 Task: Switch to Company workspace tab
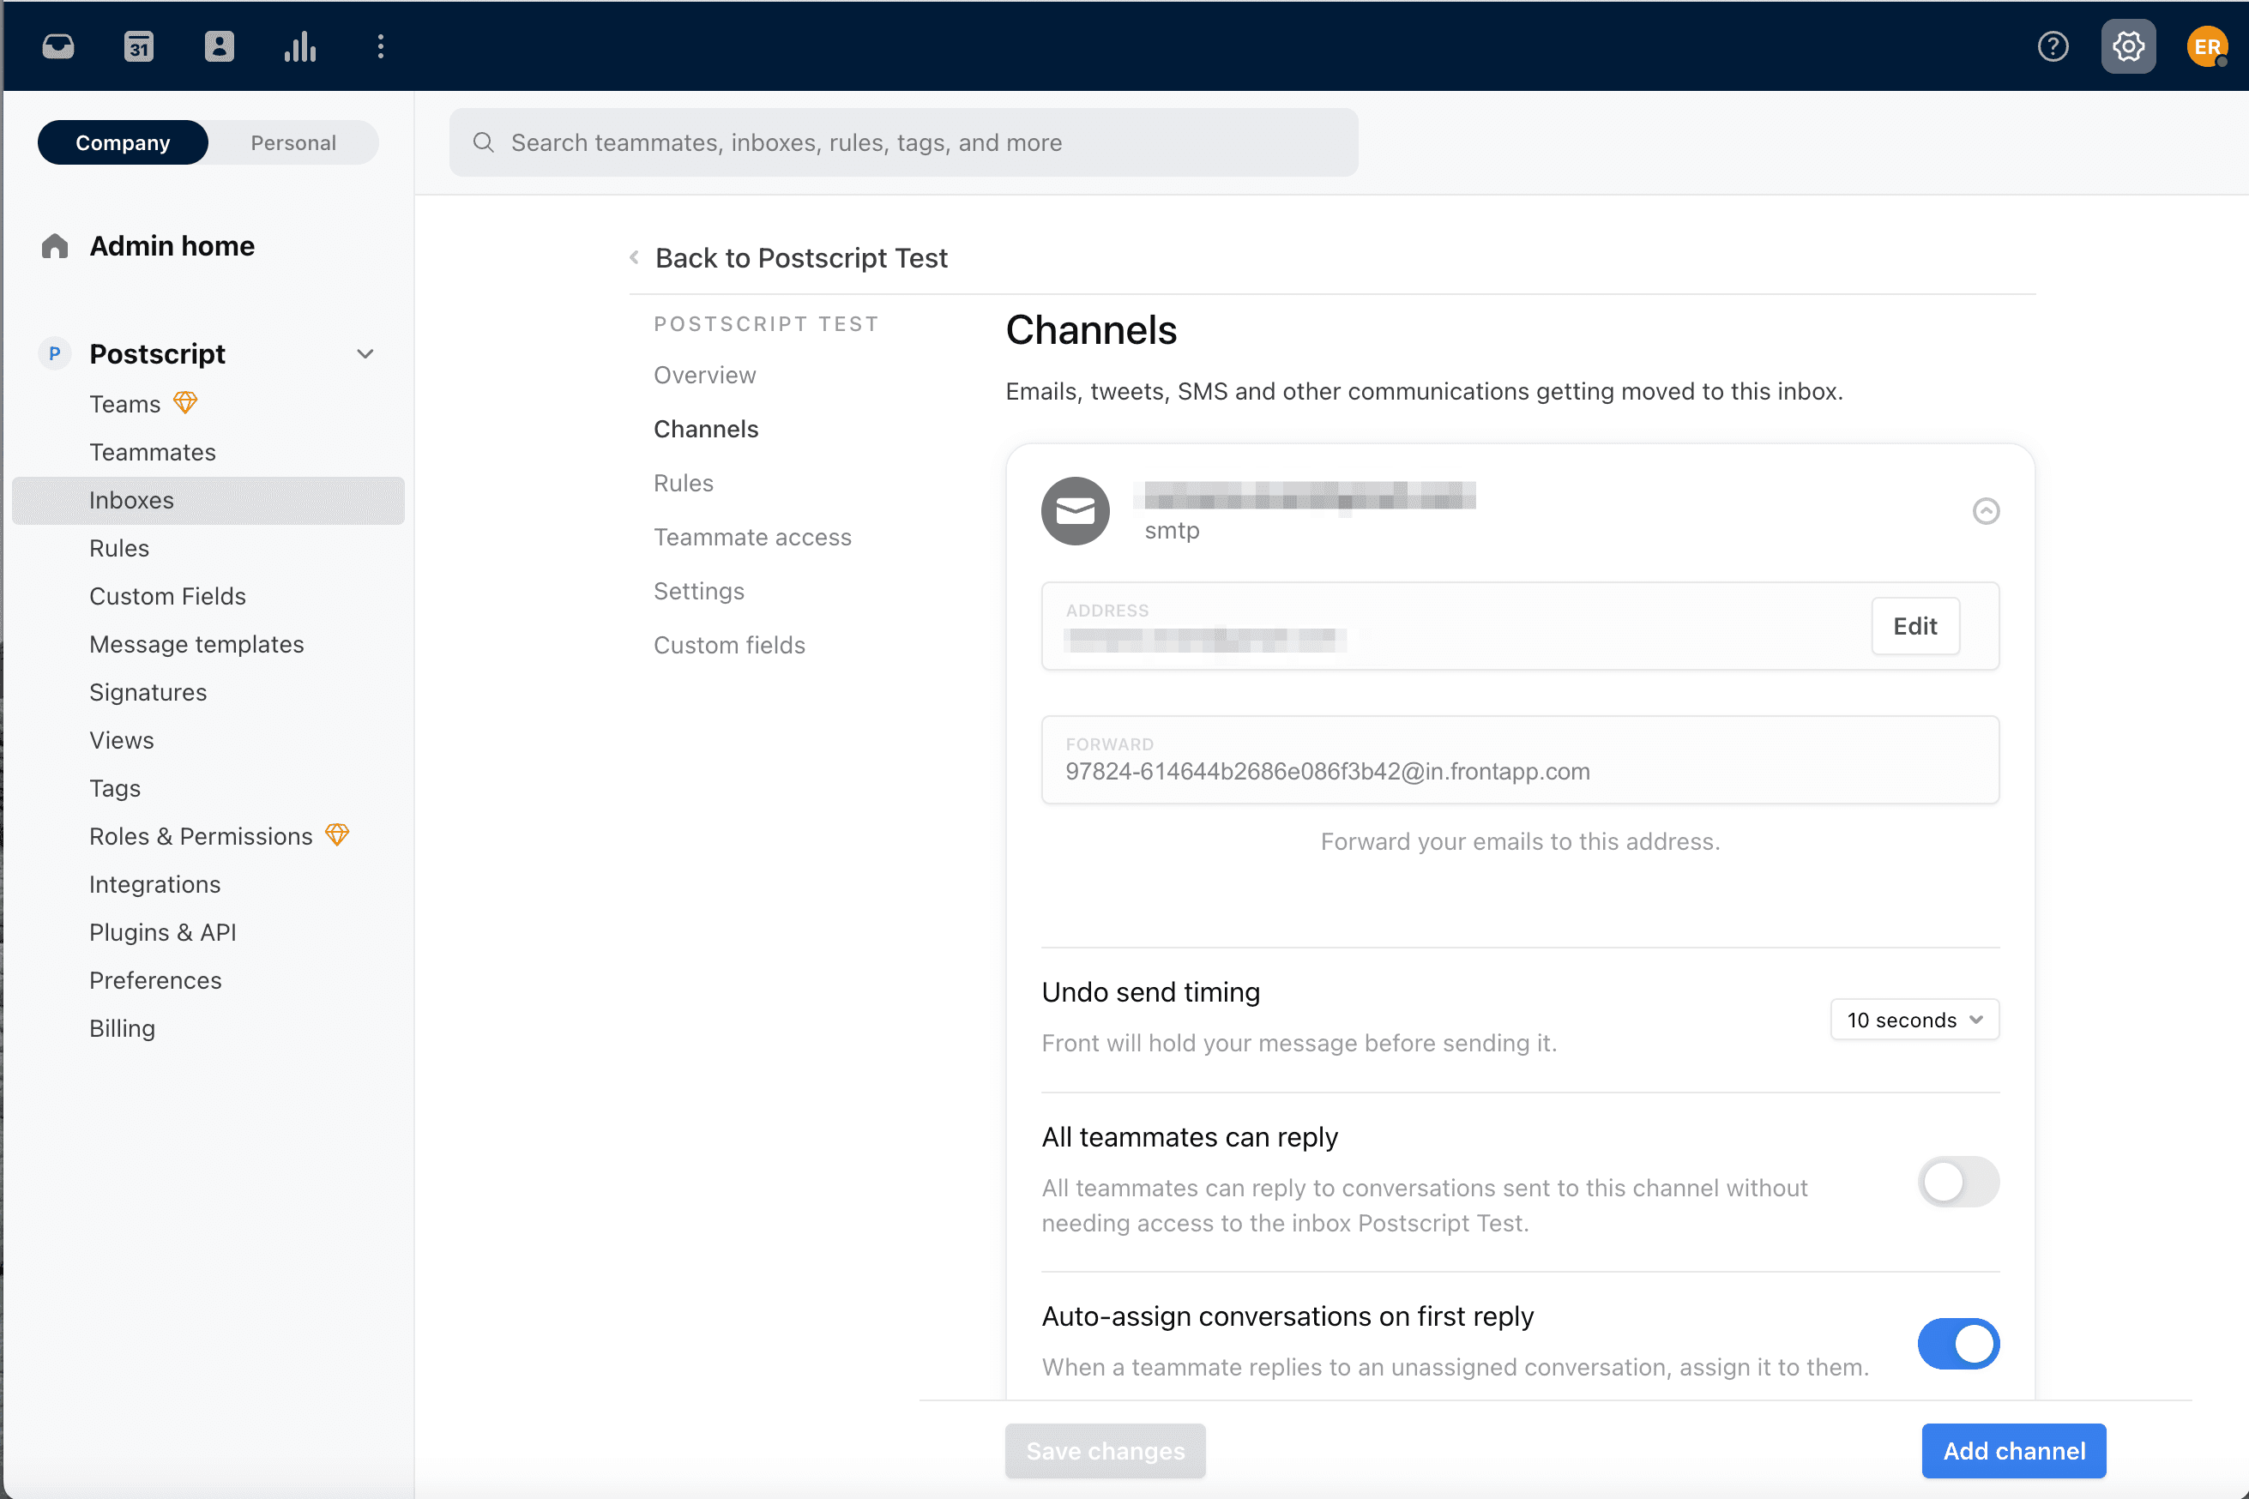122,142
